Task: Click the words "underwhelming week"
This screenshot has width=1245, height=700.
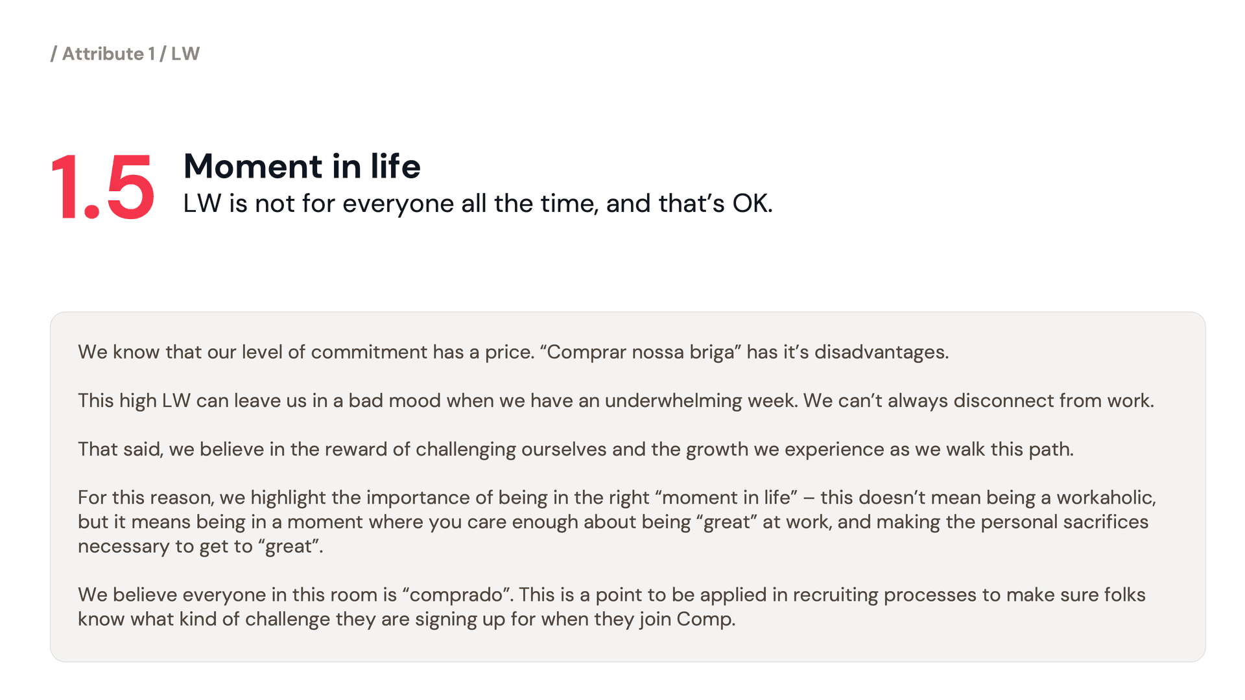Action: click(700, 401)
